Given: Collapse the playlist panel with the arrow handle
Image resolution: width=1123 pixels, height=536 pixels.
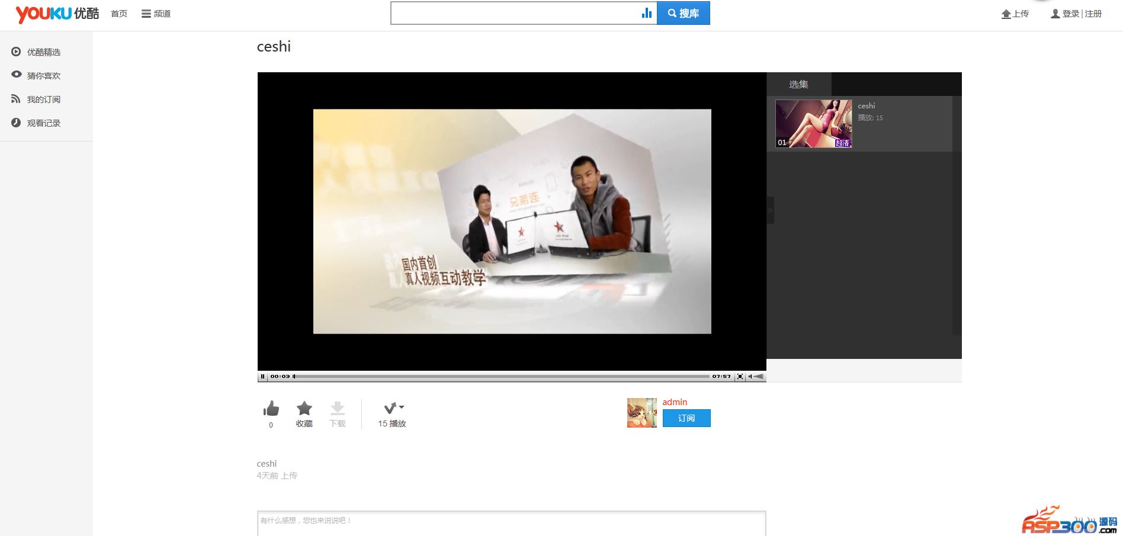Looking at the screenshot, I should point(770,210).
